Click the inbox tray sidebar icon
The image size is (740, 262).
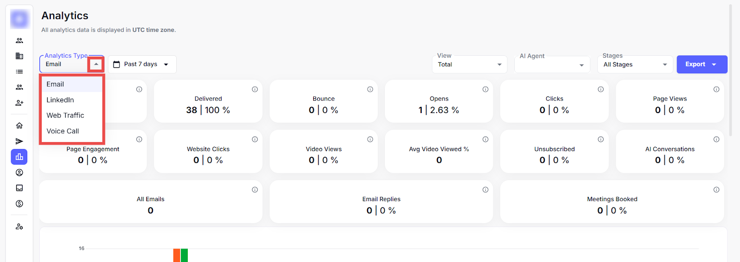point(19,188)
